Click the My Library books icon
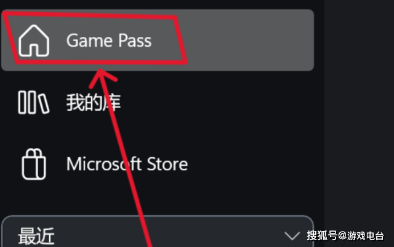394x247 pixels. 34,103
